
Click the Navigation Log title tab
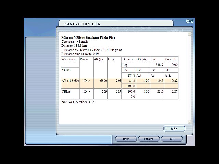(x=116, y=24)
